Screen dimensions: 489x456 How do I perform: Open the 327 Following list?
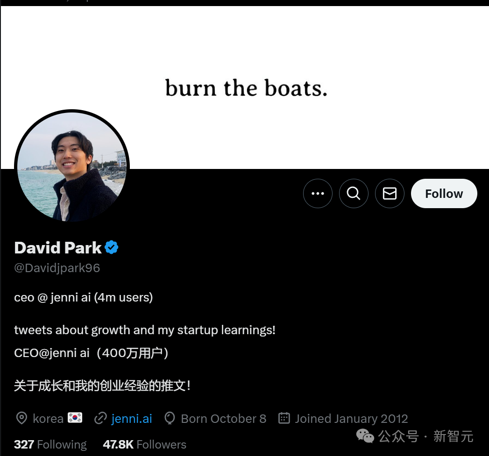point(50,444)
